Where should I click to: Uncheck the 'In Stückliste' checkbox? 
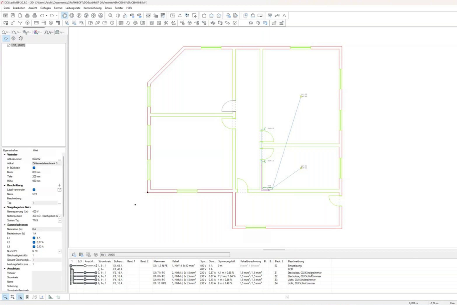[x=34, y=168]
